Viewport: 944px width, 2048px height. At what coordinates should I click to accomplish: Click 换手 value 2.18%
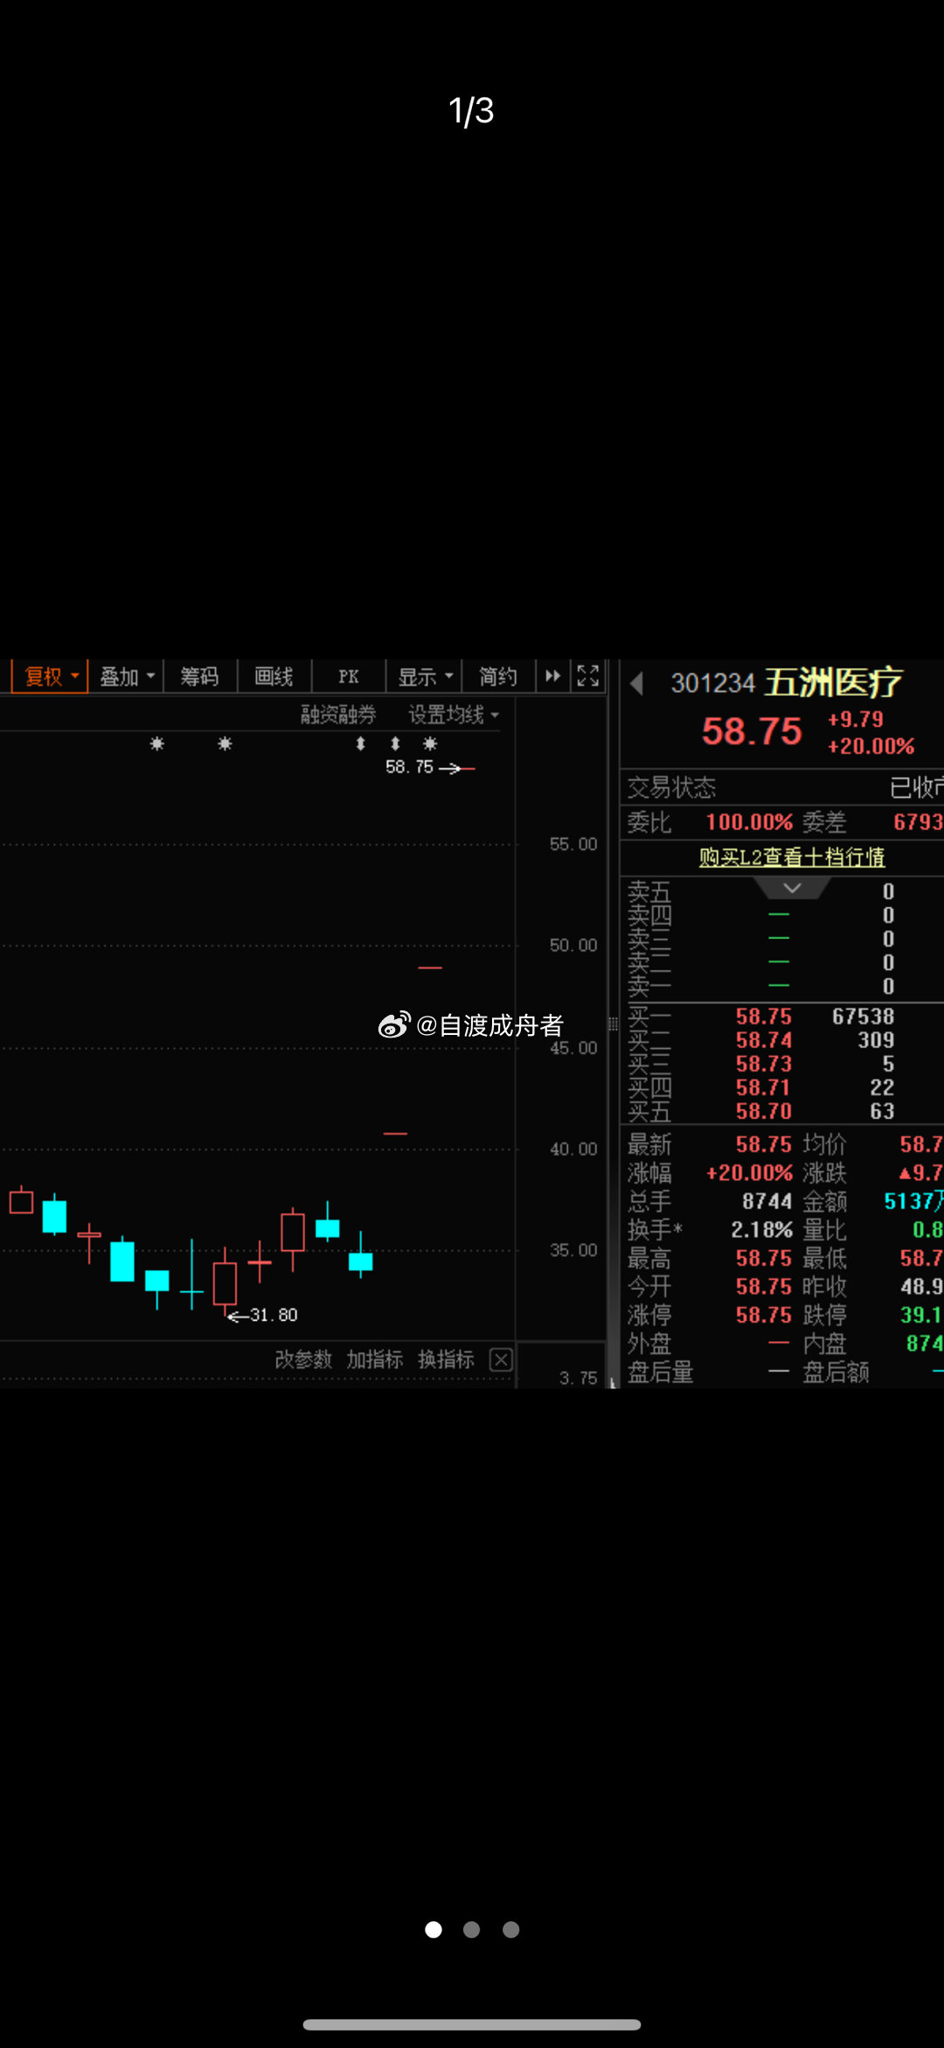(x=761, y=1230)
